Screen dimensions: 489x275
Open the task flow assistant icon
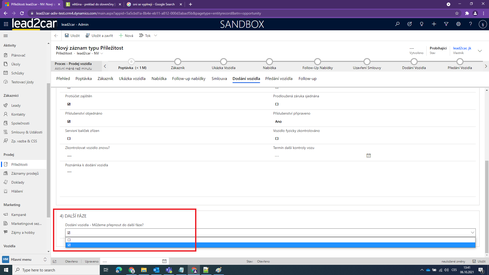pyautogui.click(x=410, y=24)
